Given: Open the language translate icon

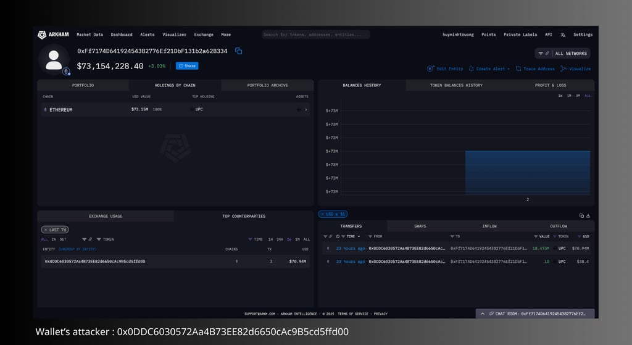Looking at the screenshot, I should [x=563, y=35].
